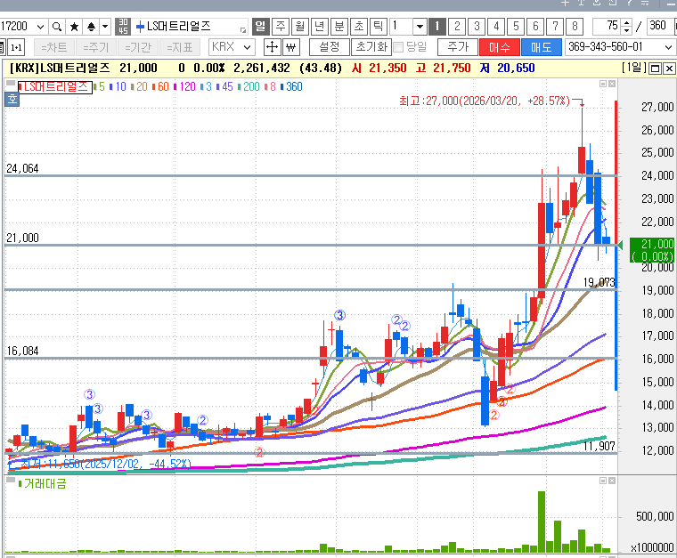The height and width of the screenshot is (558, 677).
Task: Click the 360-day moving average legend
Action: (291, 86)
